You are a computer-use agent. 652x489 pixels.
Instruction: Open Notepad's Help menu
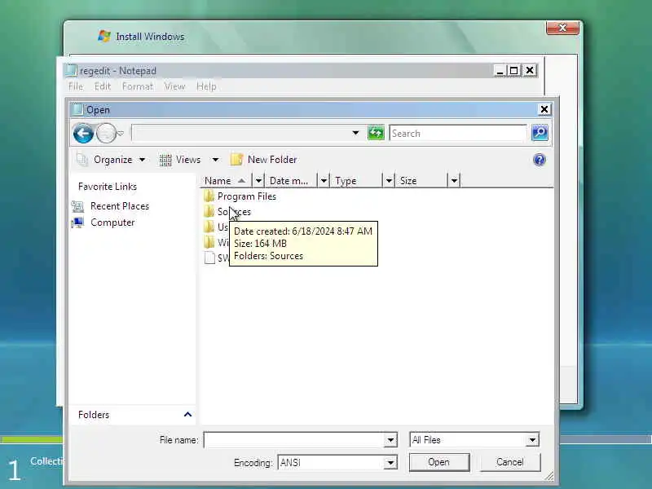tap(206, 86)
